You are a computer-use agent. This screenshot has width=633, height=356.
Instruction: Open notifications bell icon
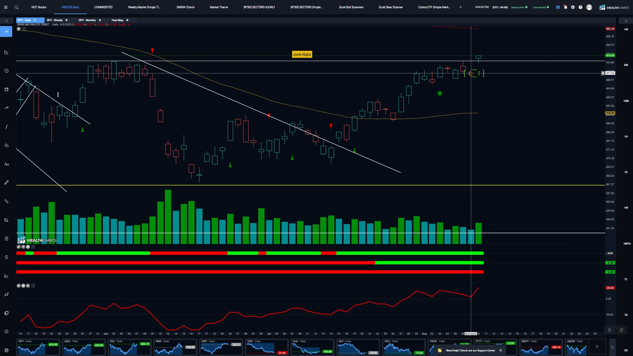pyautogui.click(x=565, y=7)
